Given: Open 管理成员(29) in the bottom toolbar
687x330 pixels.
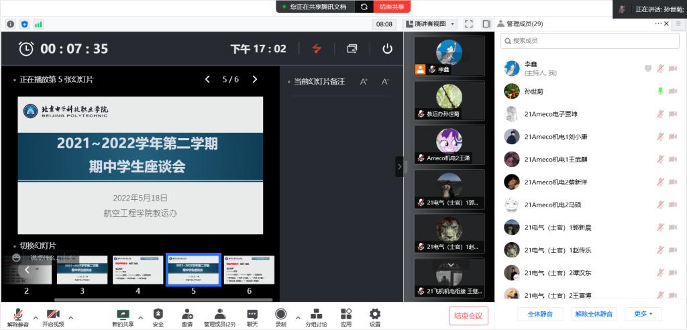Looking at the screenshot, I should (x=219, y=314).
